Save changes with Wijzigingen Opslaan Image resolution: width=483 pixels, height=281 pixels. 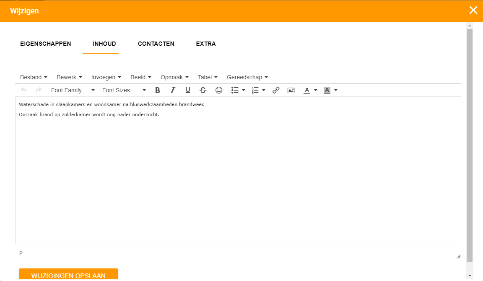[68, 275]
